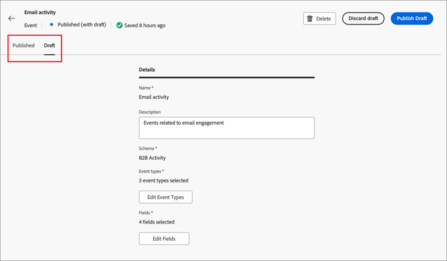Click the Email activity value under Name

pyautogui.click(x=154, y=97)
